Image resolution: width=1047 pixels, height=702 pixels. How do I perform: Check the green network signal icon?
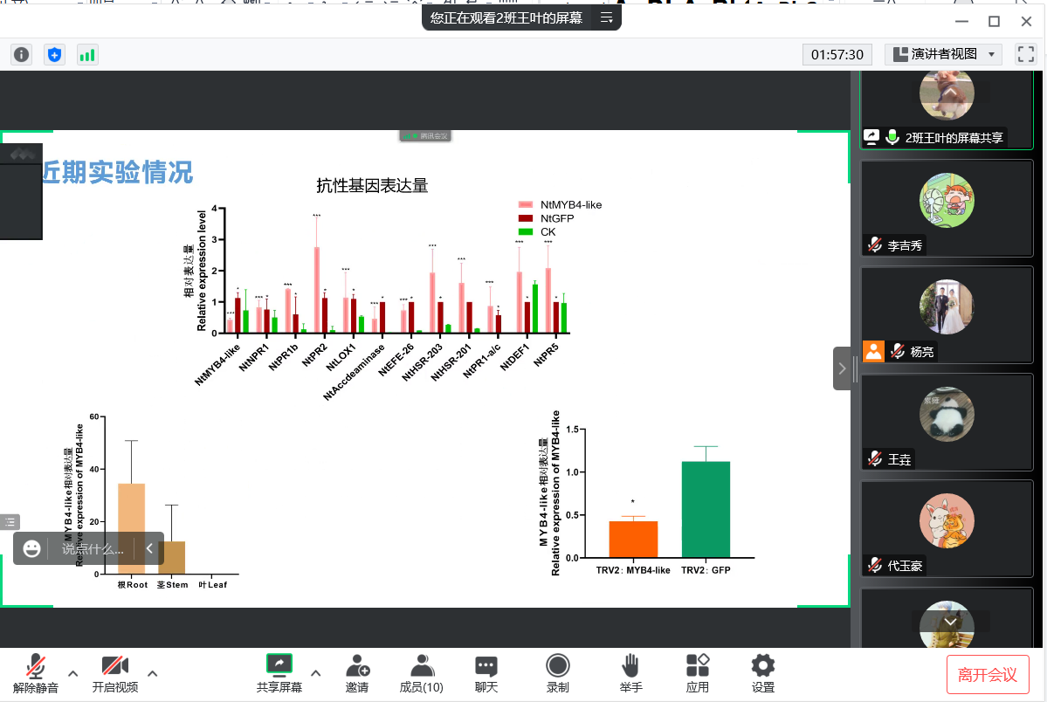[87, 54]
